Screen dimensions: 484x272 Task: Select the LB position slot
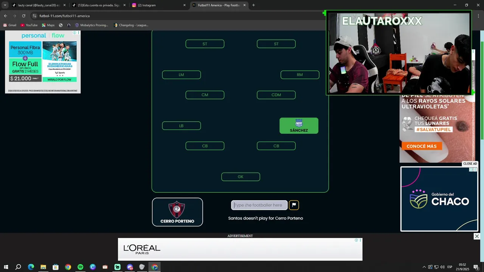point(181,126)
